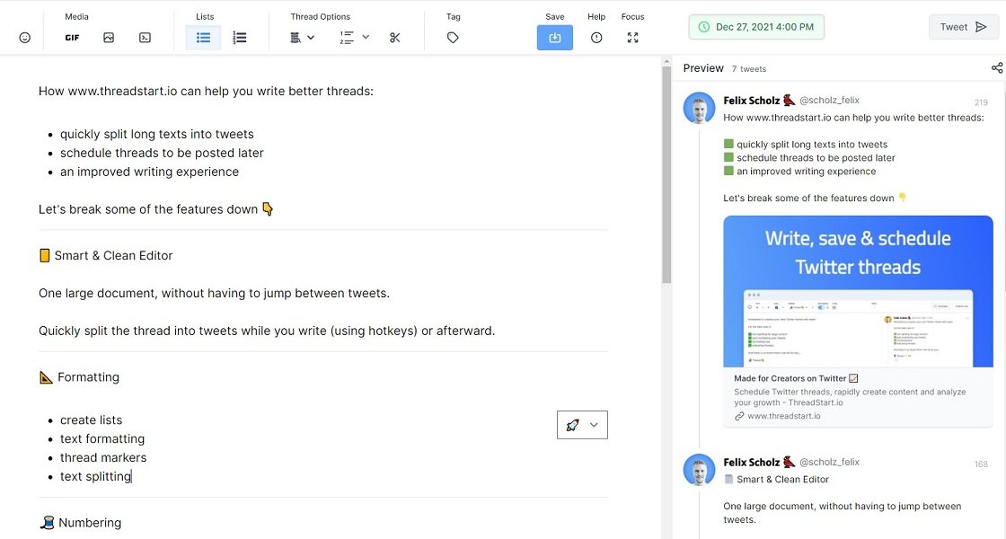The width and height of the screenshot is (1006, 539).
Task: Expand the chevron next to the rocket button
Action: tap(593, 424)
